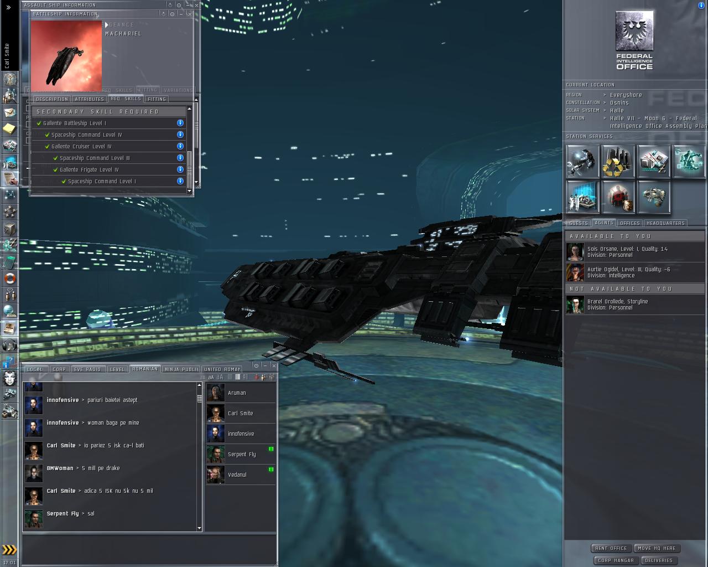
Task: Click the lifebuoy icon in the sidebar
Action: coord(9,278)
